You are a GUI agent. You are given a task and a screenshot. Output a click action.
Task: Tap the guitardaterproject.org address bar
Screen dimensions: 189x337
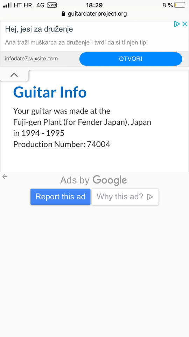pyautogui.click(x=94, y=14)
